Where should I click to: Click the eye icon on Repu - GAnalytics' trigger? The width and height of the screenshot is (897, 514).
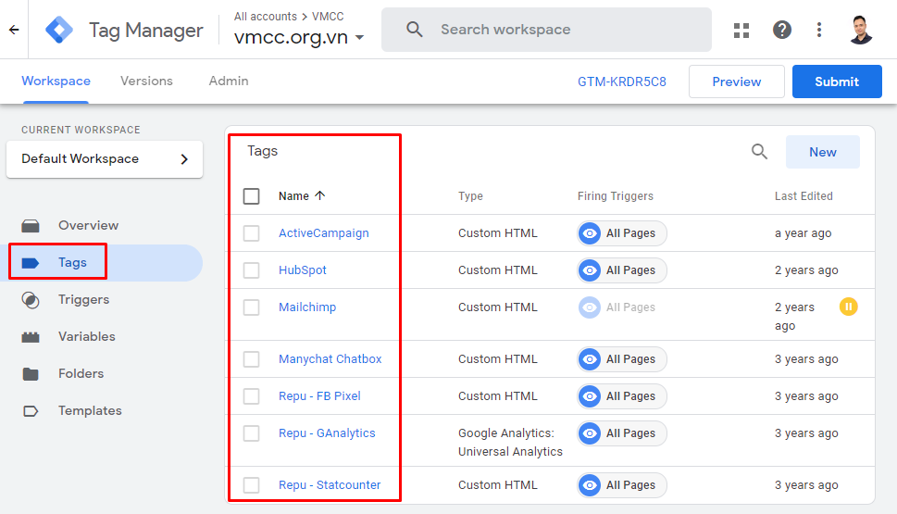tap(590, 433)
